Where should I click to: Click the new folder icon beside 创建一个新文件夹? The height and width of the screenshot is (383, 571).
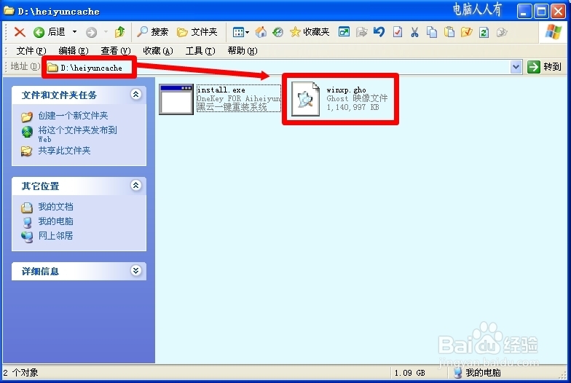(x=26, y=117)
